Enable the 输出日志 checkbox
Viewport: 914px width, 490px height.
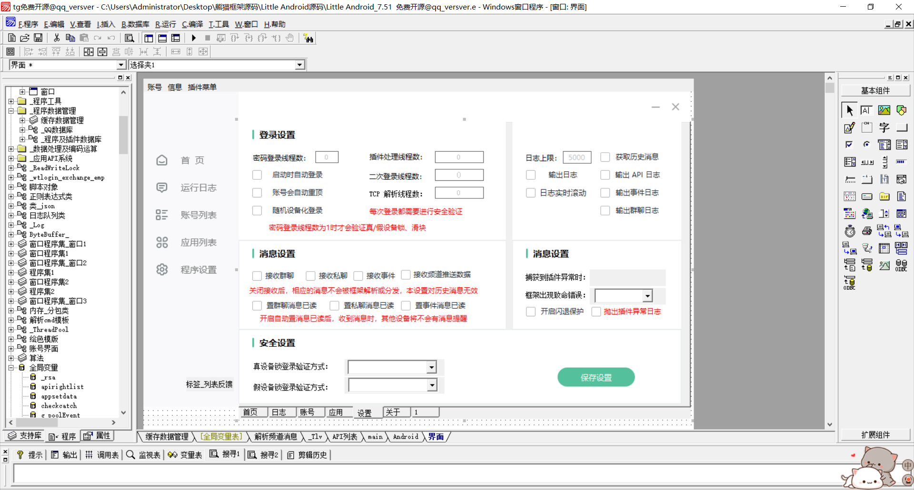[x=531, y=175]
